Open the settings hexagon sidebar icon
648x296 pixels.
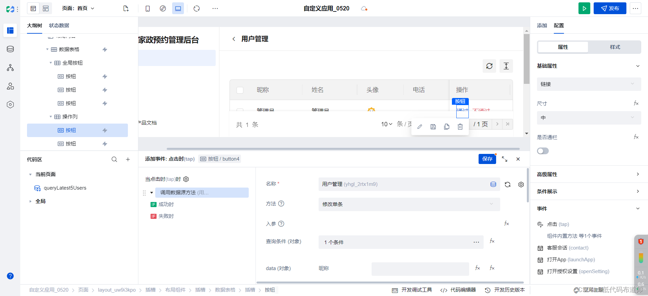(10, 105)
